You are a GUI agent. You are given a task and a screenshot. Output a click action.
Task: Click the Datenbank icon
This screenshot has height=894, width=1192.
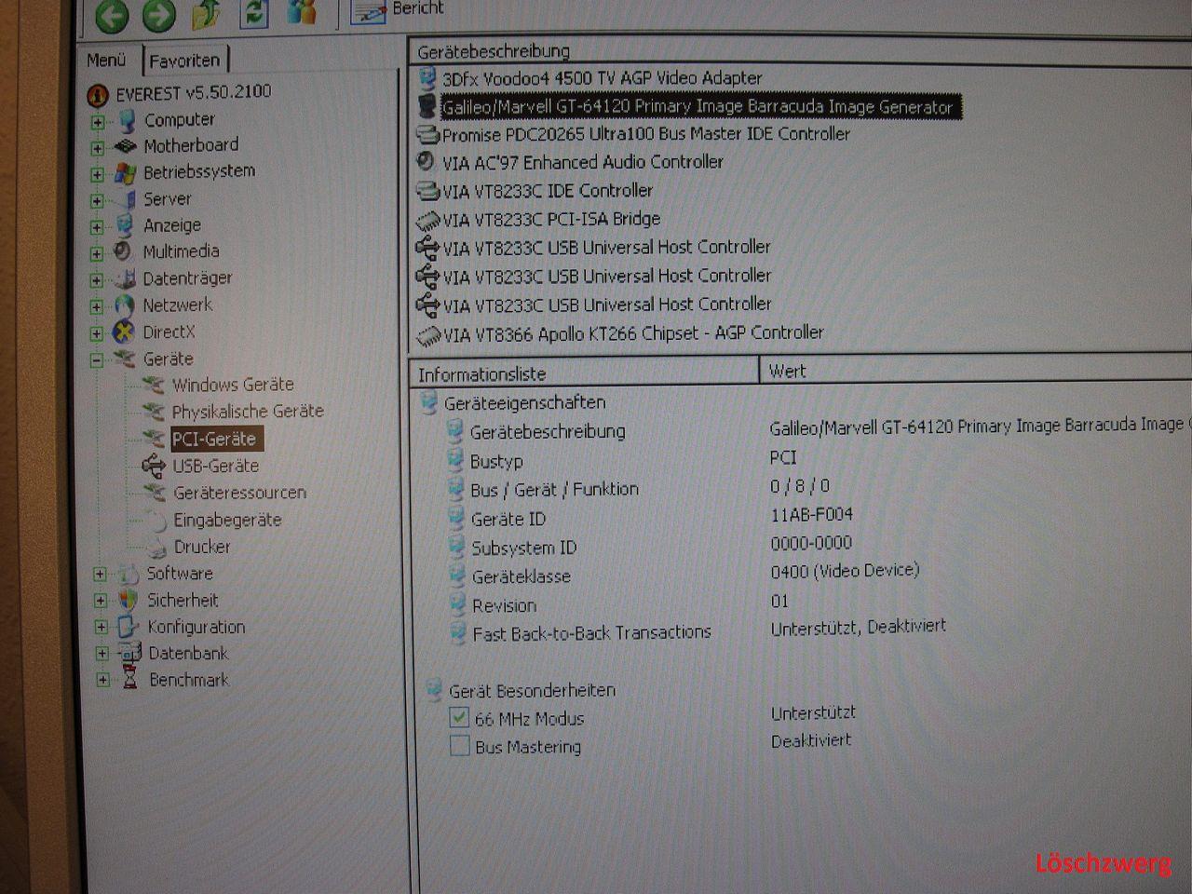tap(129, 654)
